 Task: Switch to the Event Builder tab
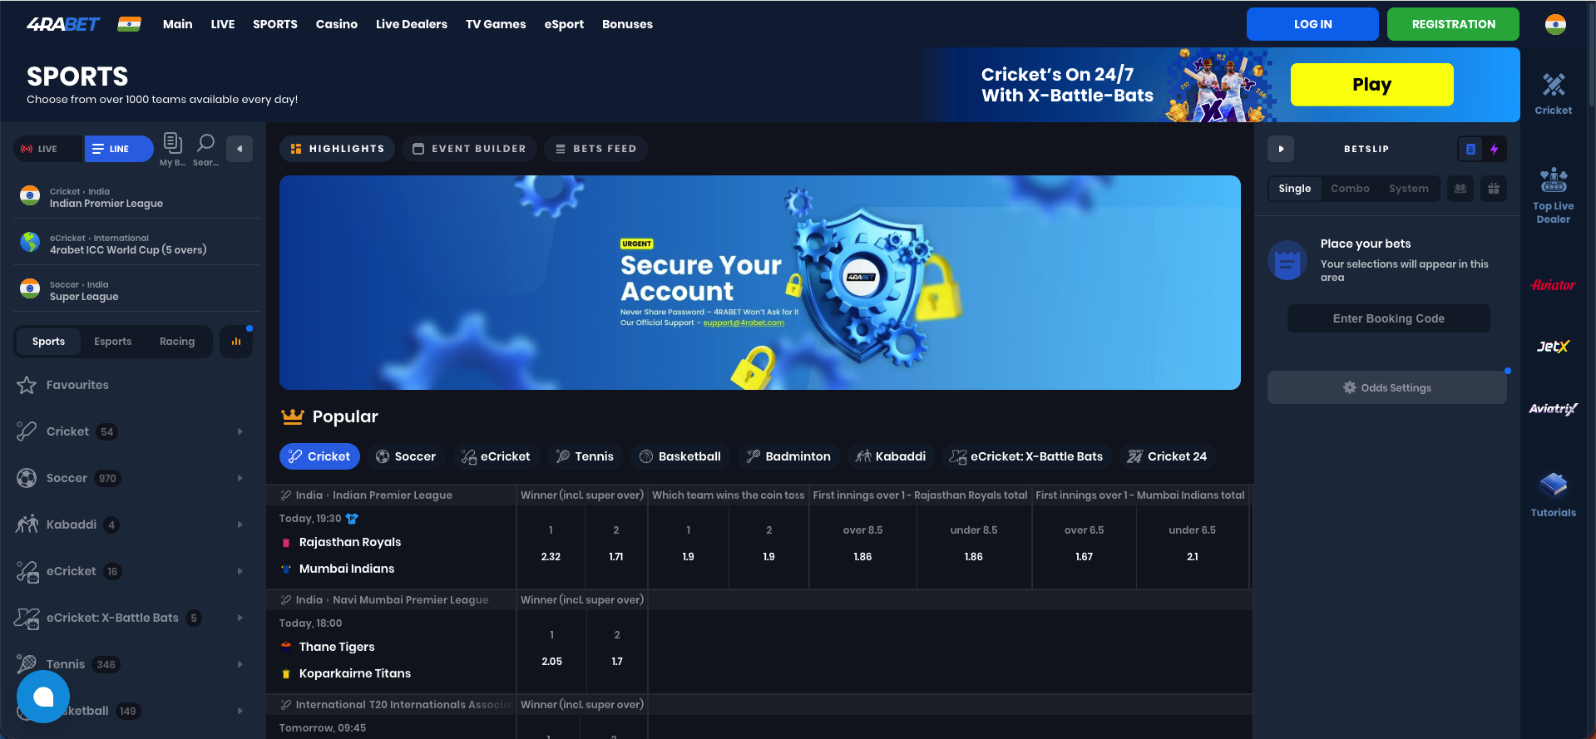coord(470,149)
